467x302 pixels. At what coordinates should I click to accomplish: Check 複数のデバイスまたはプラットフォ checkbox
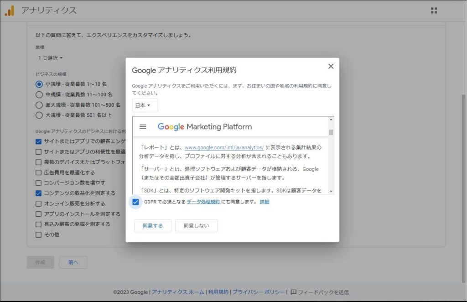point(38,162)
